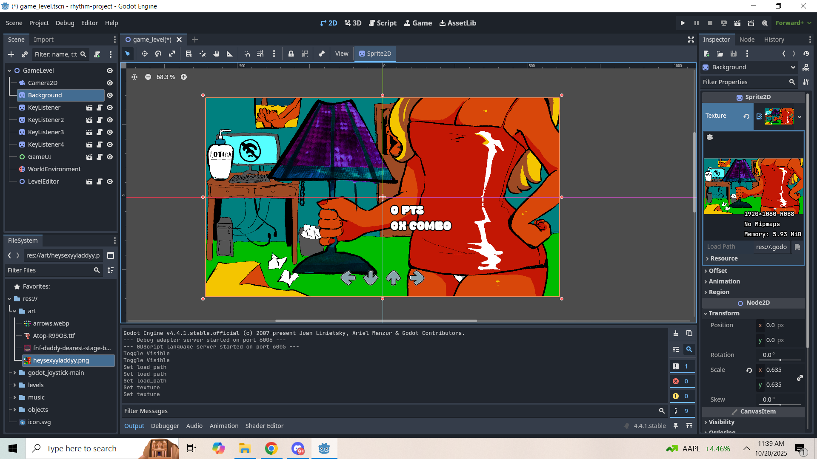Switch to the Shader Editor tab
The image size is (817, 459).
264,426
